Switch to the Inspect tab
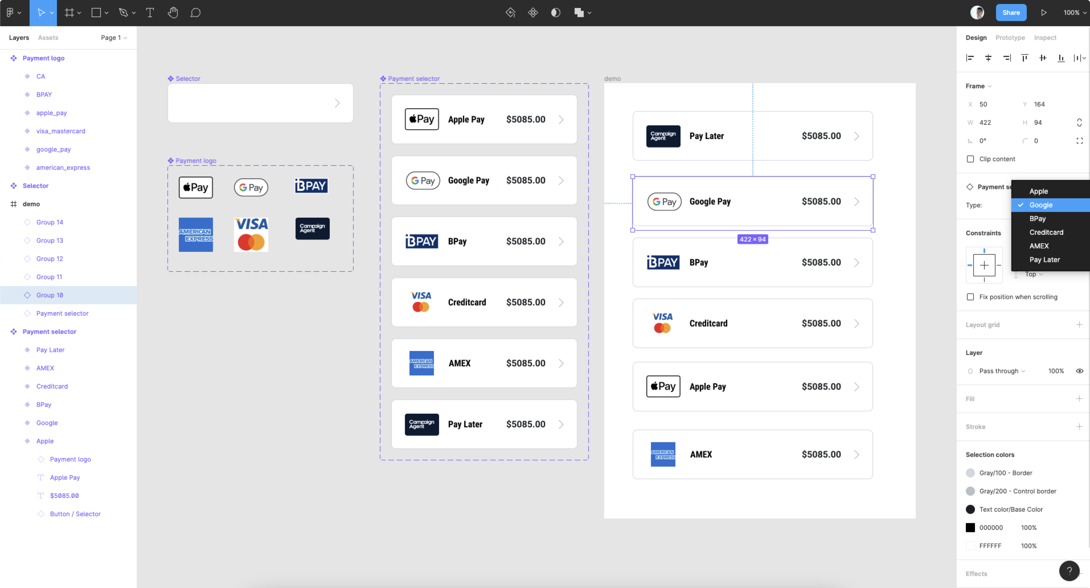The height and width of the screenshot is (588, 1090). pos(1045,38)
